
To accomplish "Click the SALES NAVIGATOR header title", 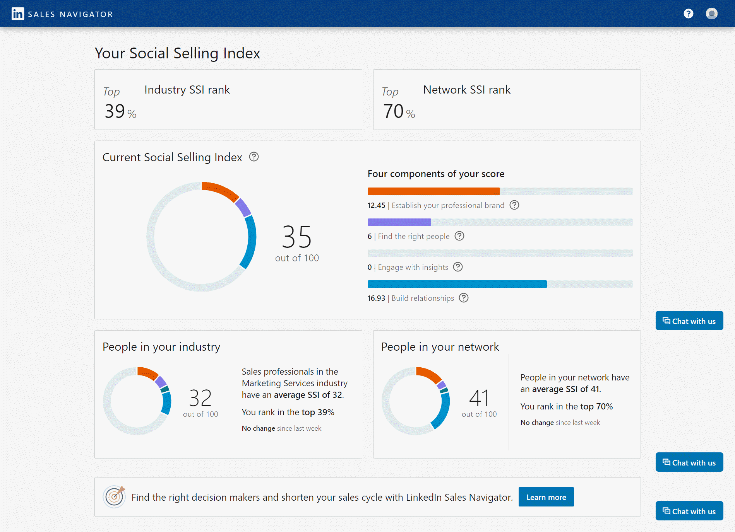I will click(70, 14).
